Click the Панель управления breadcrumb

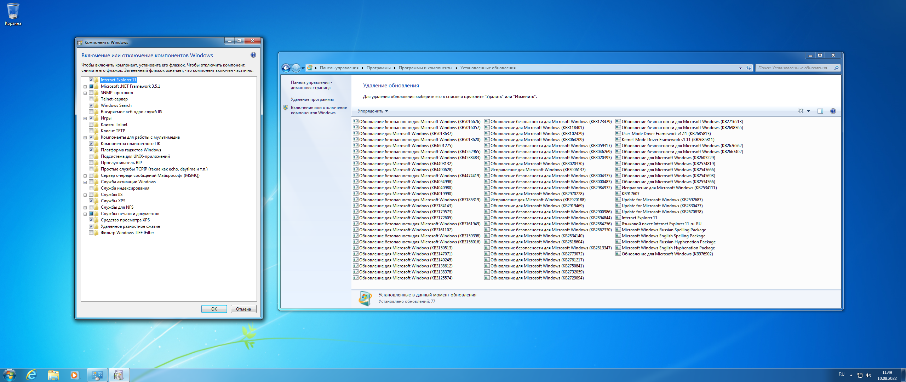point(339,68)
